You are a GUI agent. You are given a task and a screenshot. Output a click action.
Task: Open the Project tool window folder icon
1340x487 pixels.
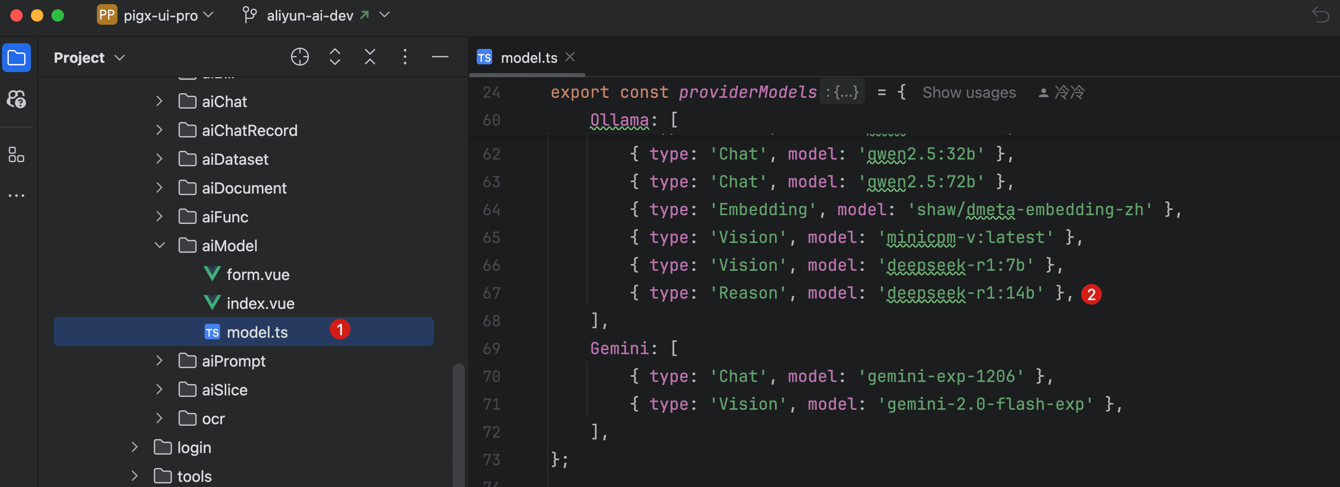[16, 57]
